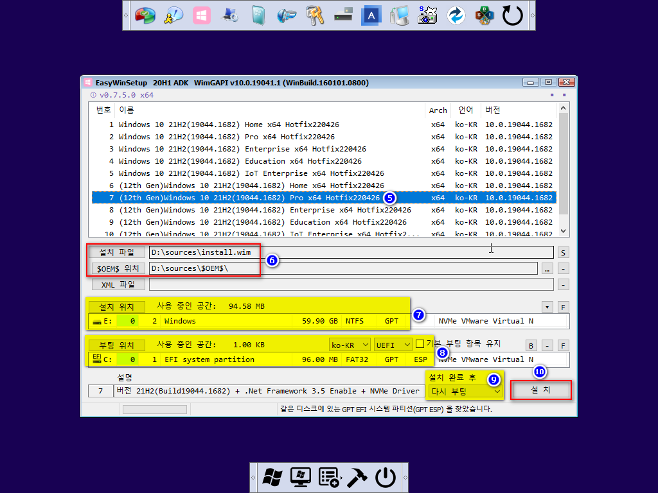Click the right grip of bottom dock
The image size is (658, 493).
[405, 478]
